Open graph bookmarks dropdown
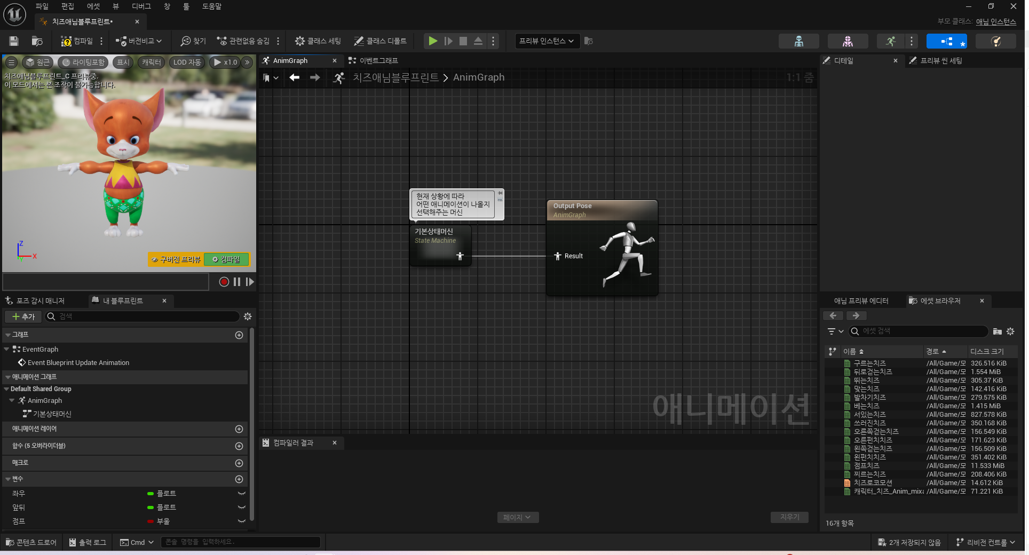1029x555 pixels. tap(271, 78)
